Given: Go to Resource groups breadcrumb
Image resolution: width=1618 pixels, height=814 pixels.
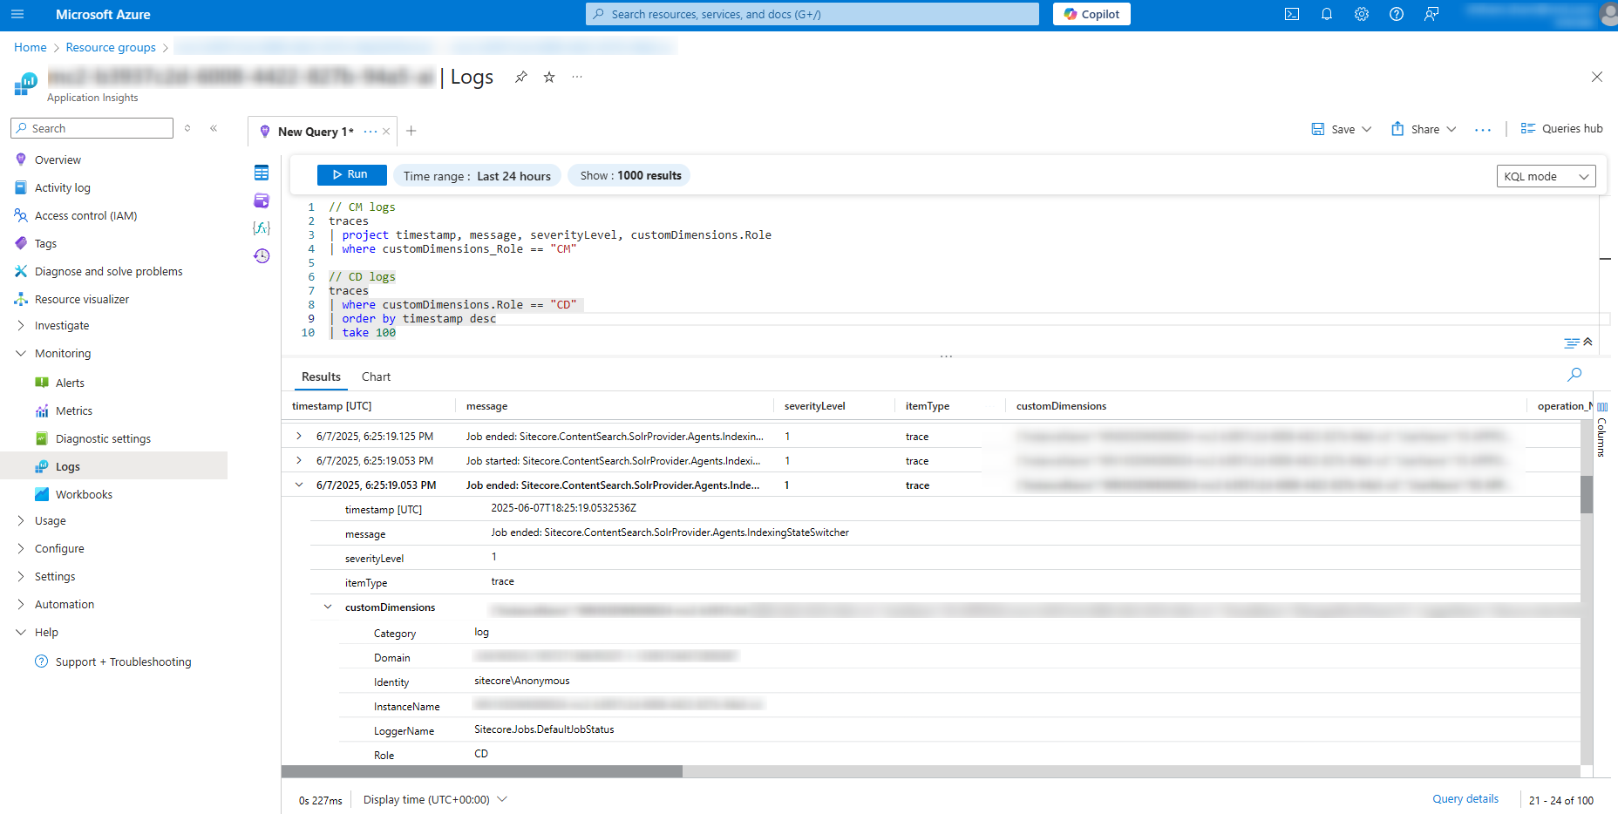Looking at the screenshot, I should tap(111, 47).
